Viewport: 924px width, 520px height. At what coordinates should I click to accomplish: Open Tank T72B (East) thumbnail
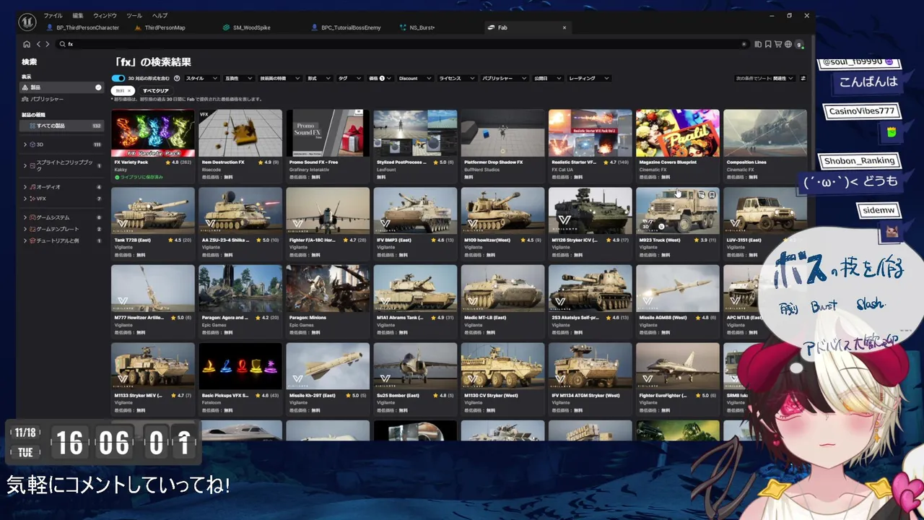point(153,211)
